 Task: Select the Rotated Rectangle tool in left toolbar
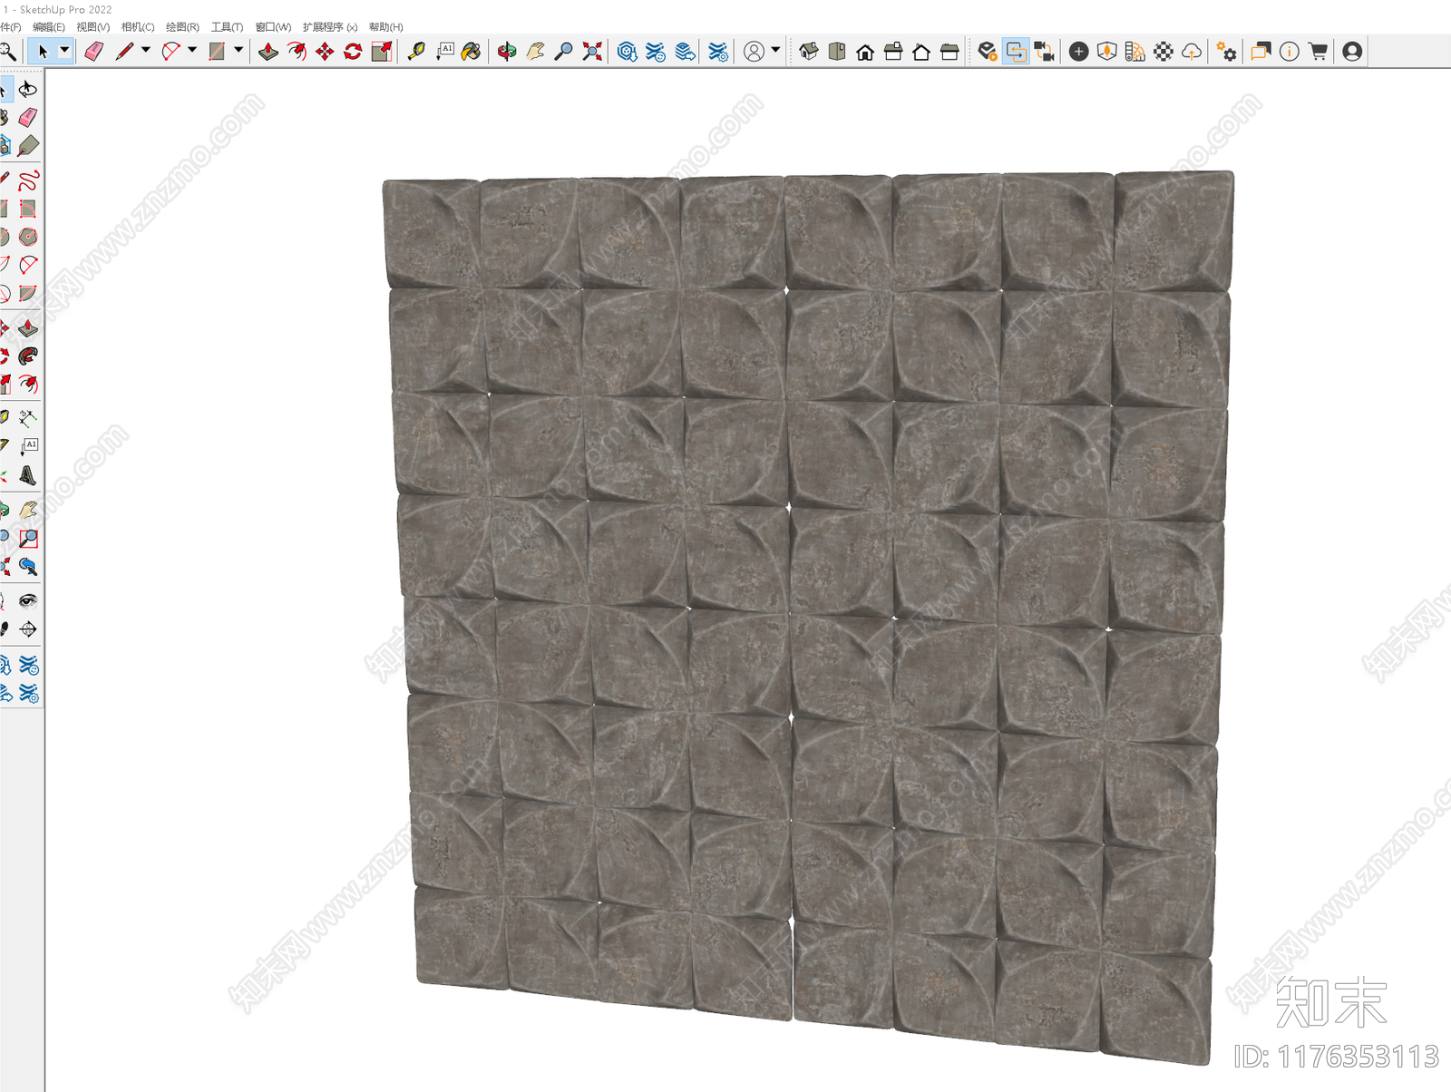tap(28, 209)
